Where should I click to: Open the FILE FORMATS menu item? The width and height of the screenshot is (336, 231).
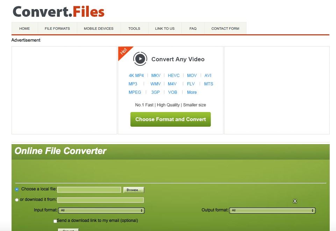coord(57,29)
